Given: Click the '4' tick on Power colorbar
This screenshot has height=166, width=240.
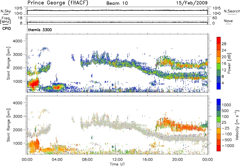Looking at the screenshot, I should (x=223, y=83).
